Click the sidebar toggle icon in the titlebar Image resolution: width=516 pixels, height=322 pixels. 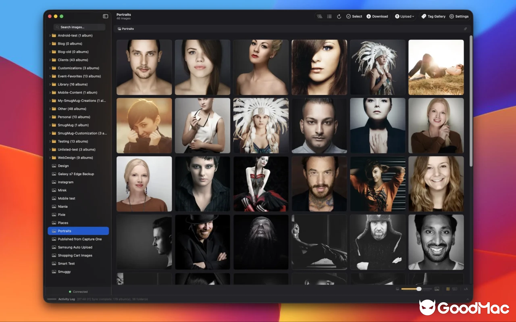pyautogui.click(x=105, y=16)
